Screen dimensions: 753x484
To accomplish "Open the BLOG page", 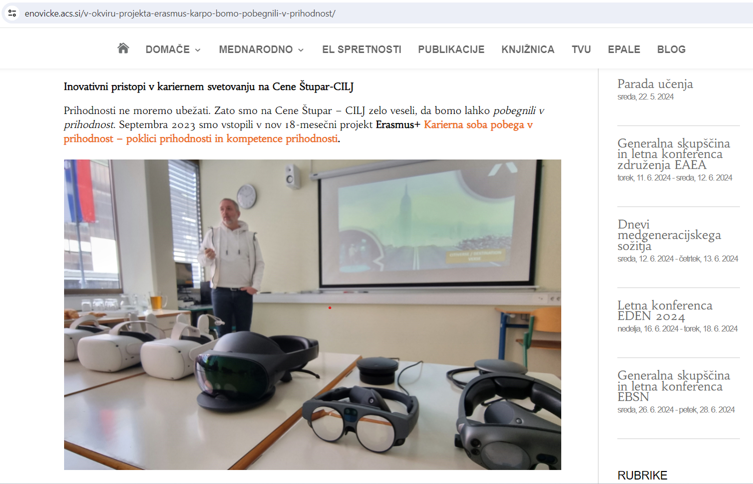I will coord(671,49).
